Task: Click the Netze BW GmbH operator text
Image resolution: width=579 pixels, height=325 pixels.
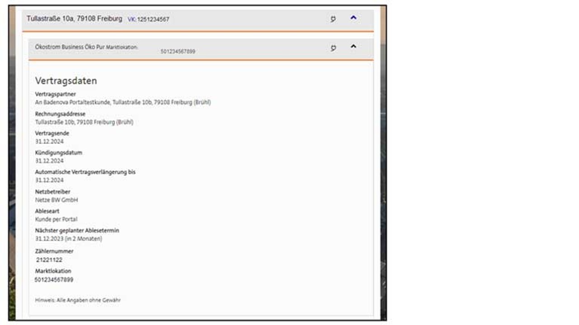Action: [x=57, y=200]
